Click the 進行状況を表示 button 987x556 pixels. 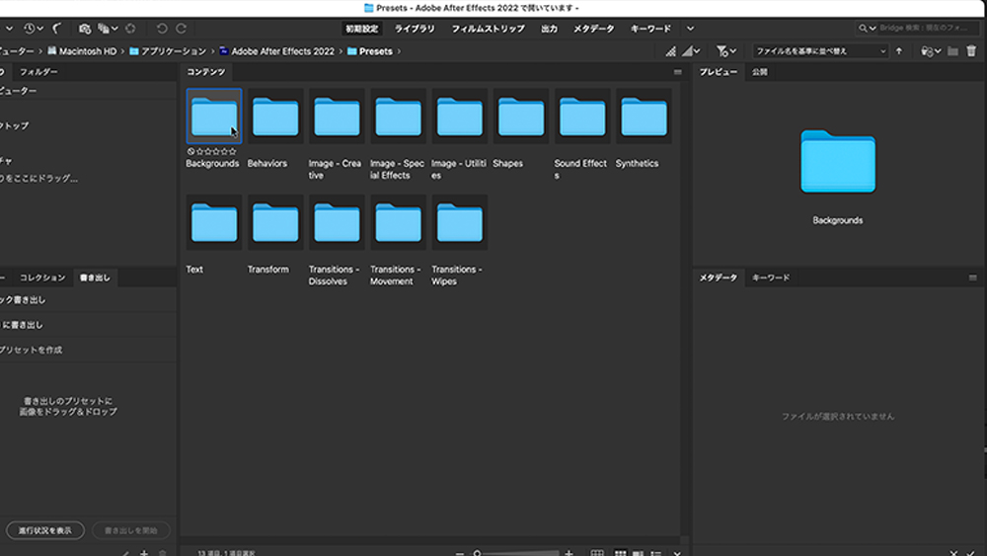[44, 530]
